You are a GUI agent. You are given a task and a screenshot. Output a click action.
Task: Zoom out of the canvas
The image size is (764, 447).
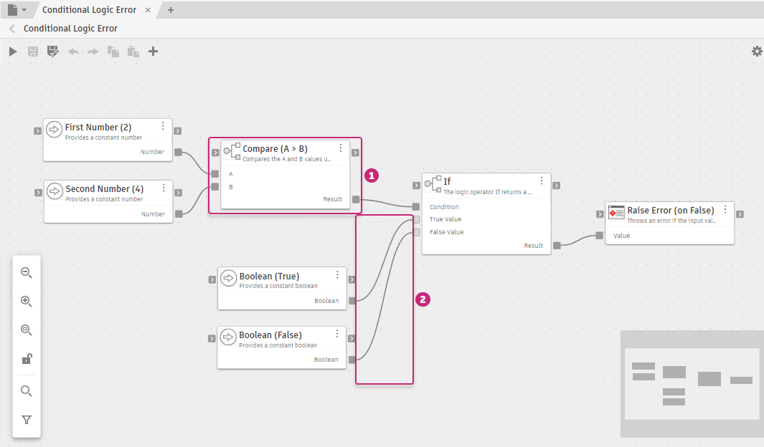pos(27,273)
